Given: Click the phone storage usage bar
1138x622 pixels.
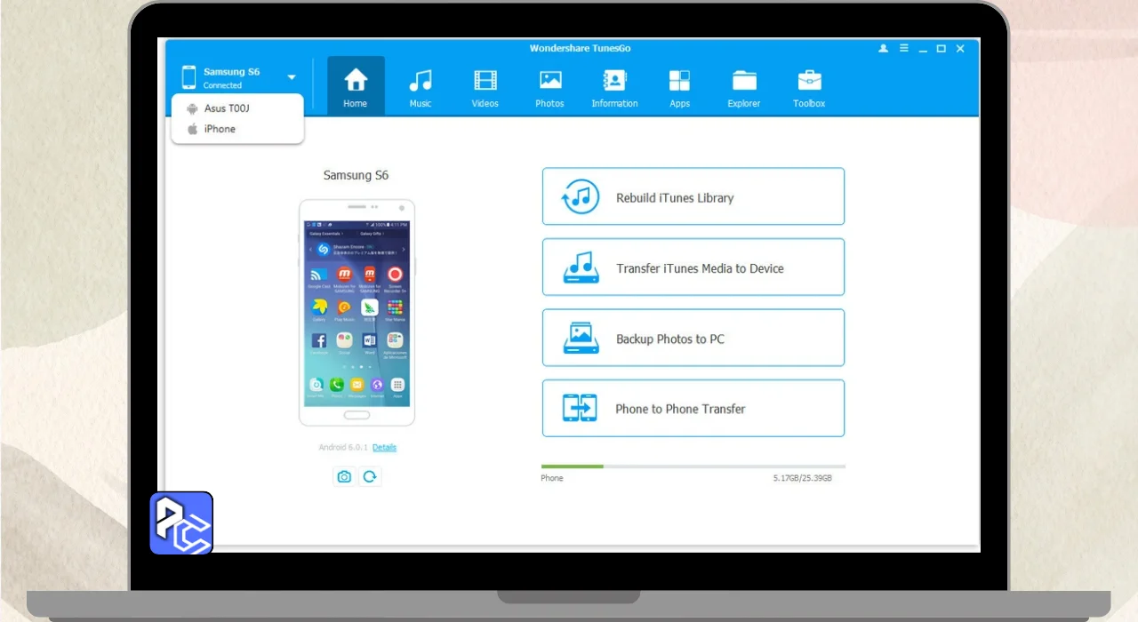Looking at the screenshot, I should tap(693, 466).
